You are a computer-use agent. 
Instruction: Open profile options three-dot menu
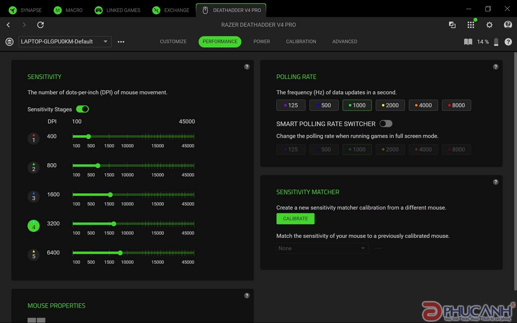[x=121, y=42]
